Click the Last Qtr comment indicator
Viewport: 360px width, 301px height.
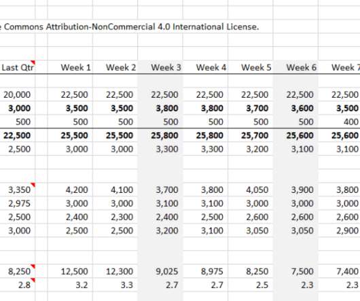click(33, 62)
